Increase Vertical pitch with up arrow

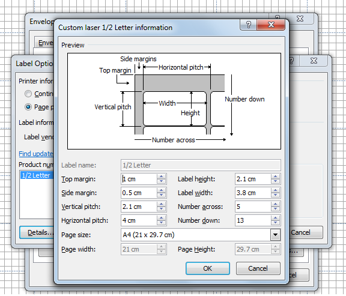(x=162, y=204)
